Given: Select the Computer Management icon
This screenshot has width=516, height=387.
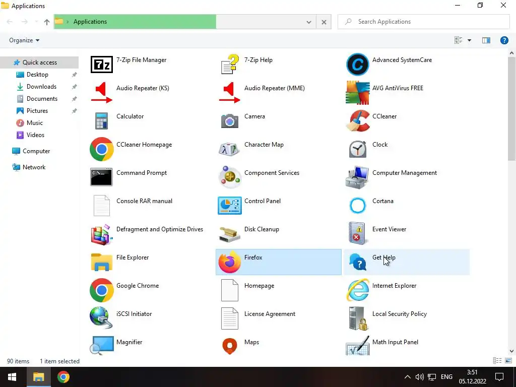Looking at the screenshot, I should (x=358, y=177).
